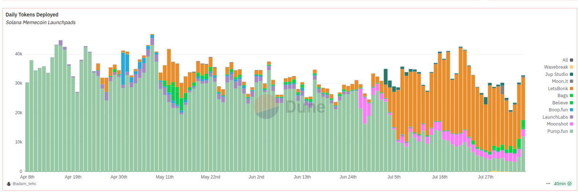
Task: Click the Boop.fun blue color swatch
Action: 571,110
